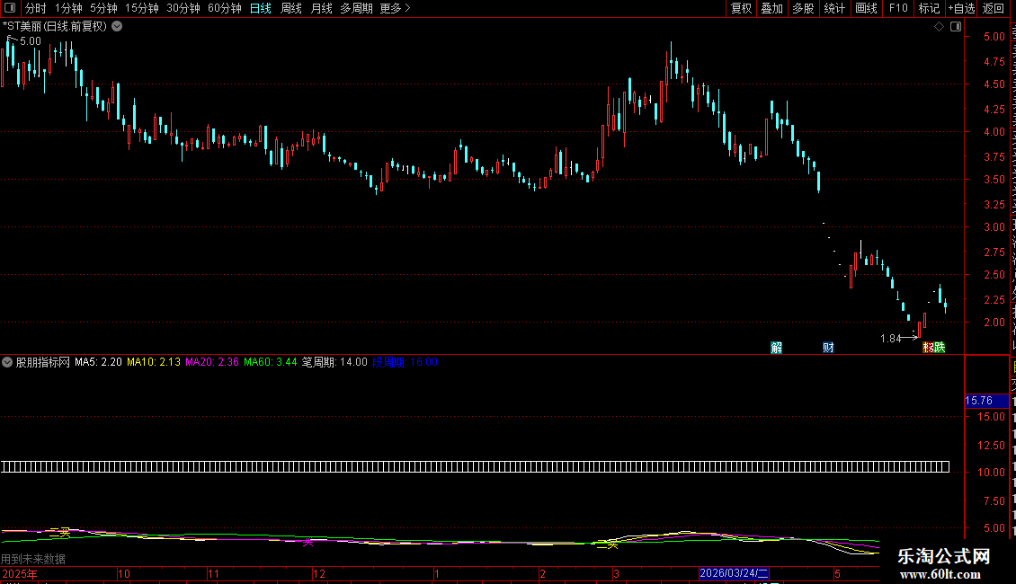Click the 用到未来数据 notice text
The image size is (1016, 584).
click(x=33, y=559)
